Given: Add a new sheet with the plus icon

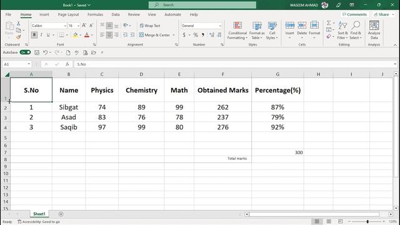Looking at the screenshot, I should pos(61,214).
